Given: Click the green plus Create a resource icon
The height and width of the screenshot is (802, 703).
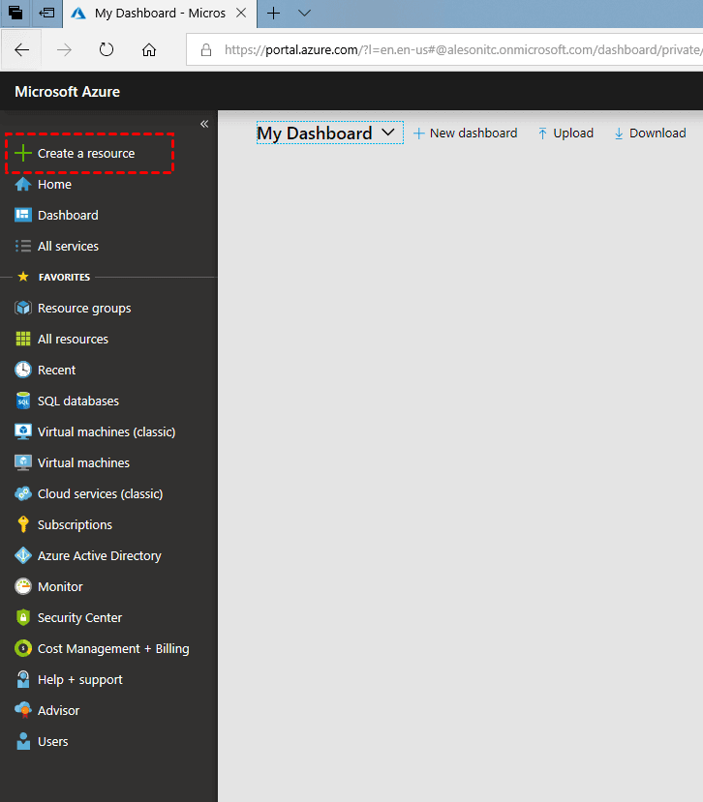Looking at the screenshot, I should point(23,153).
